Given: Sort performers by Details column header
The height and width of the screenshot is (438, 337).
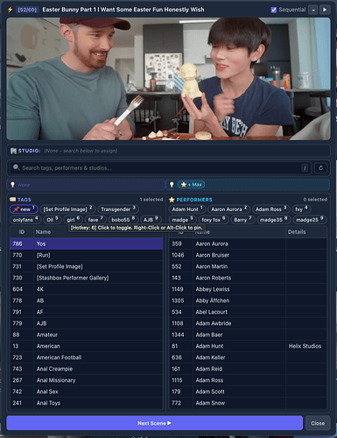Looking at the screenshot, I should 306,232.
